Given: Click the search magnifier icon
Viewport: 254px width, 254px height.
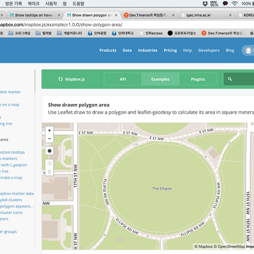Looking at the screenshot, I should [x=230, y=79].
